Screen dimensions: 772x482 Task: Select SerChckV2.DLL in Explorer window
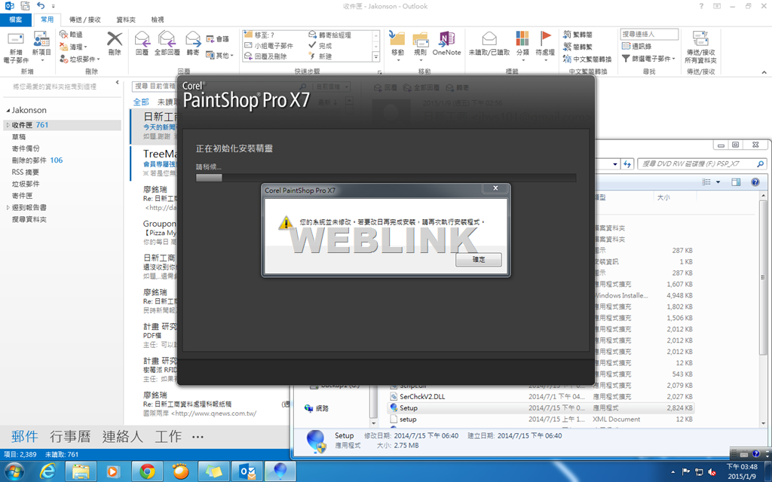pos(422,396)
